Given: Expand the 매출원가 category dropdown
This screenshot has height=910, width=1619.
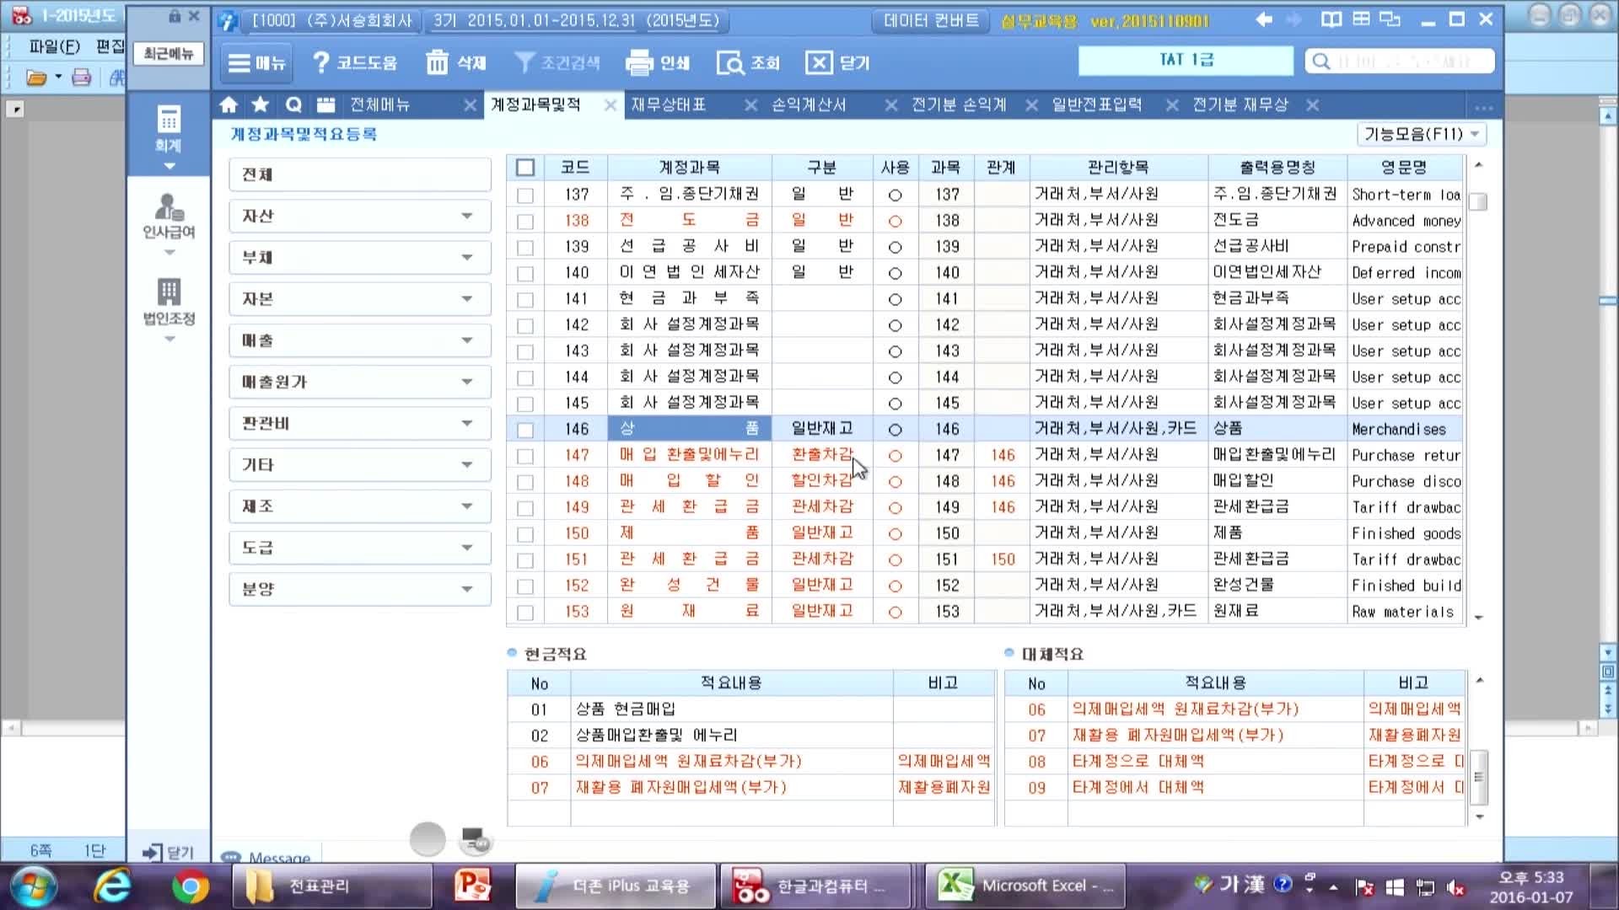Looking at the screenshot, I should tap(467, 382).
